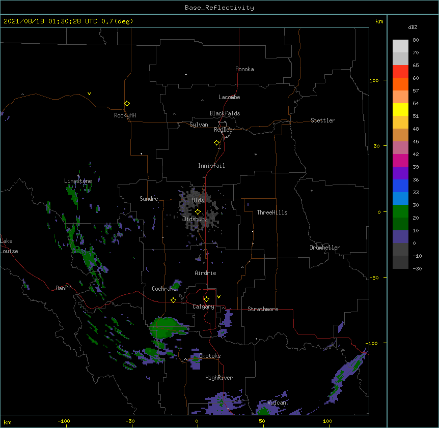Click the yellow V marker northwest of RockyMH
The width and height of the screenshot is (439, 428).
(89, 94)
